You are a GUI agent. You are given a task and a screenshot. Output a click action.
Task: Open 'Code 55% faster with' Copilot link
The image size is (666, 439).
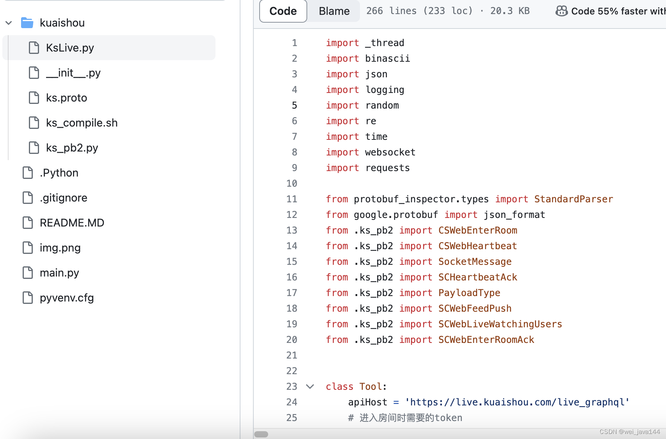618,11
